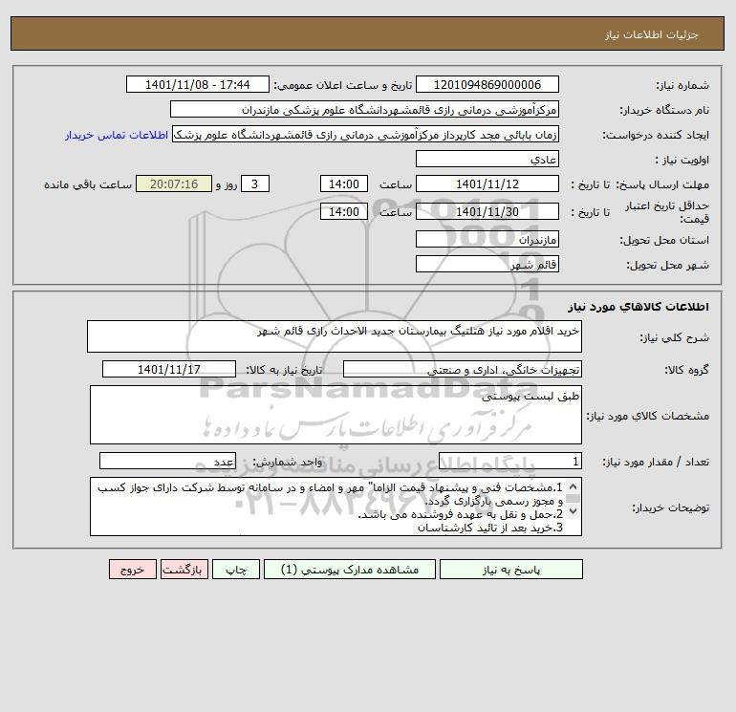736x712 pixels.
Task: Click the price validity time 14:00 field
Action: tap(343, 211)
